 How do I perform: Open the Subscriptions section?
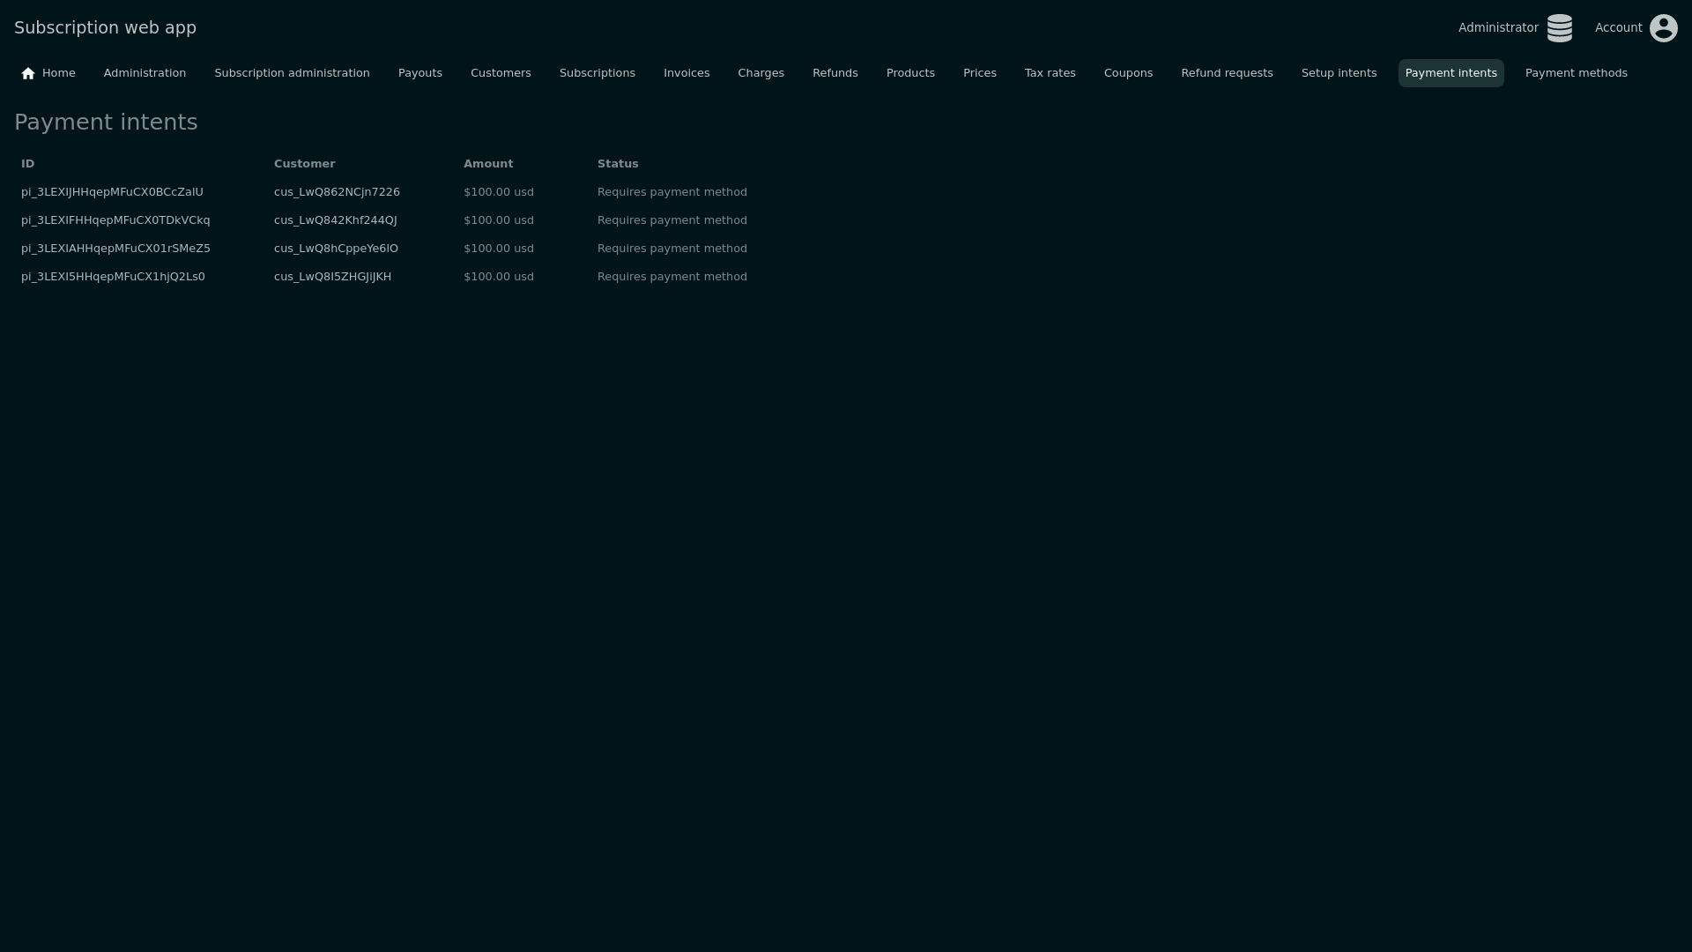pos(597,73)
